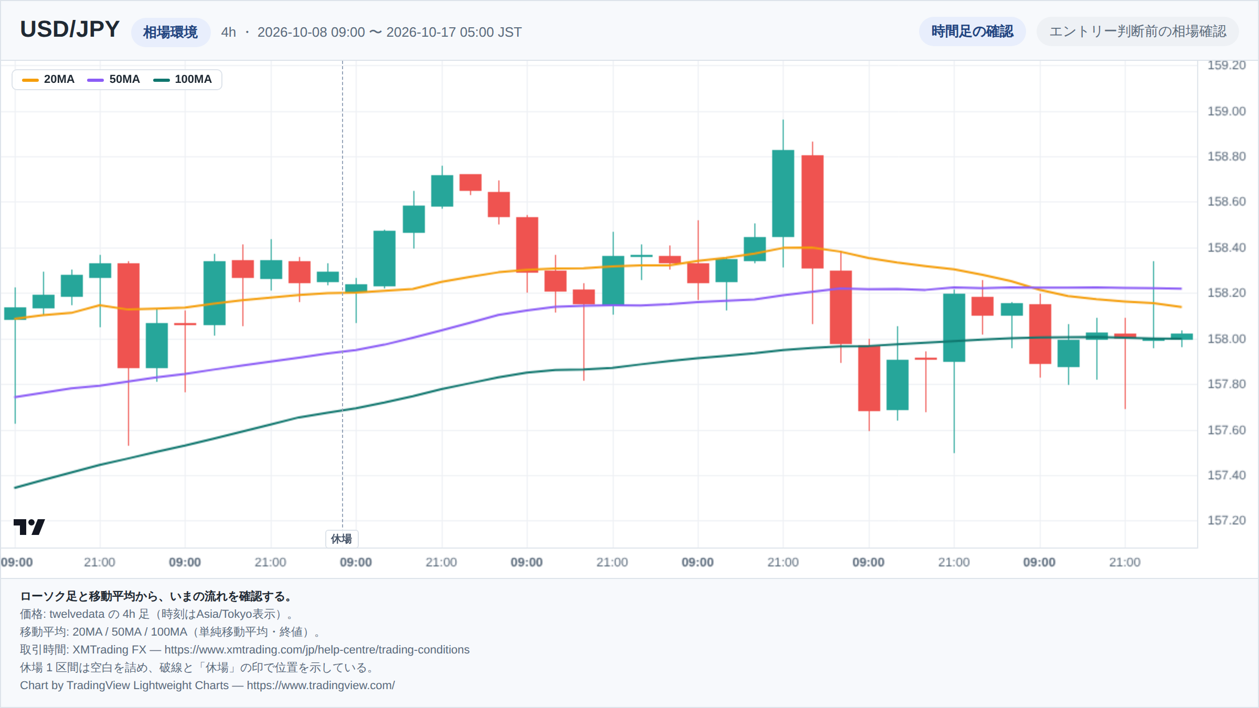The image size is (1259, 708).
Task: Click the 相場環境 badge
Action: point(170,32)
